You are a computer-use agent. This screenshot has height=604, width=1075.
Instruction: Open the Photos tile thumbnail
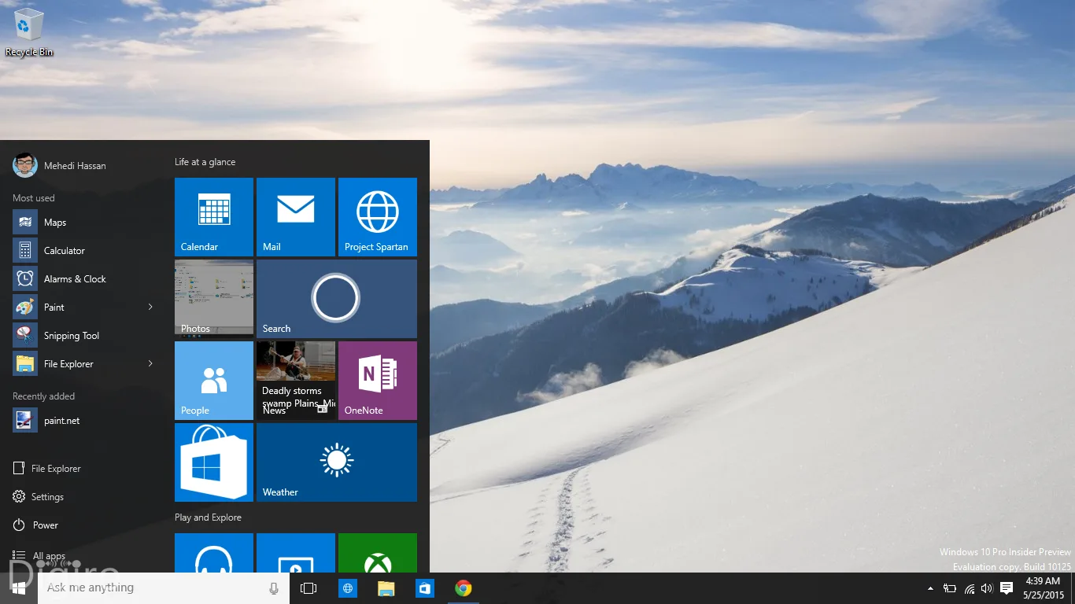pyautogui.click(x=214, y=299)
